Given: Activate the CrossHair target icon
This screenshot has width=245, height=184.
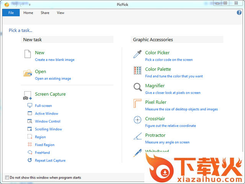Looking at the screenshot, I should [137, 120].
